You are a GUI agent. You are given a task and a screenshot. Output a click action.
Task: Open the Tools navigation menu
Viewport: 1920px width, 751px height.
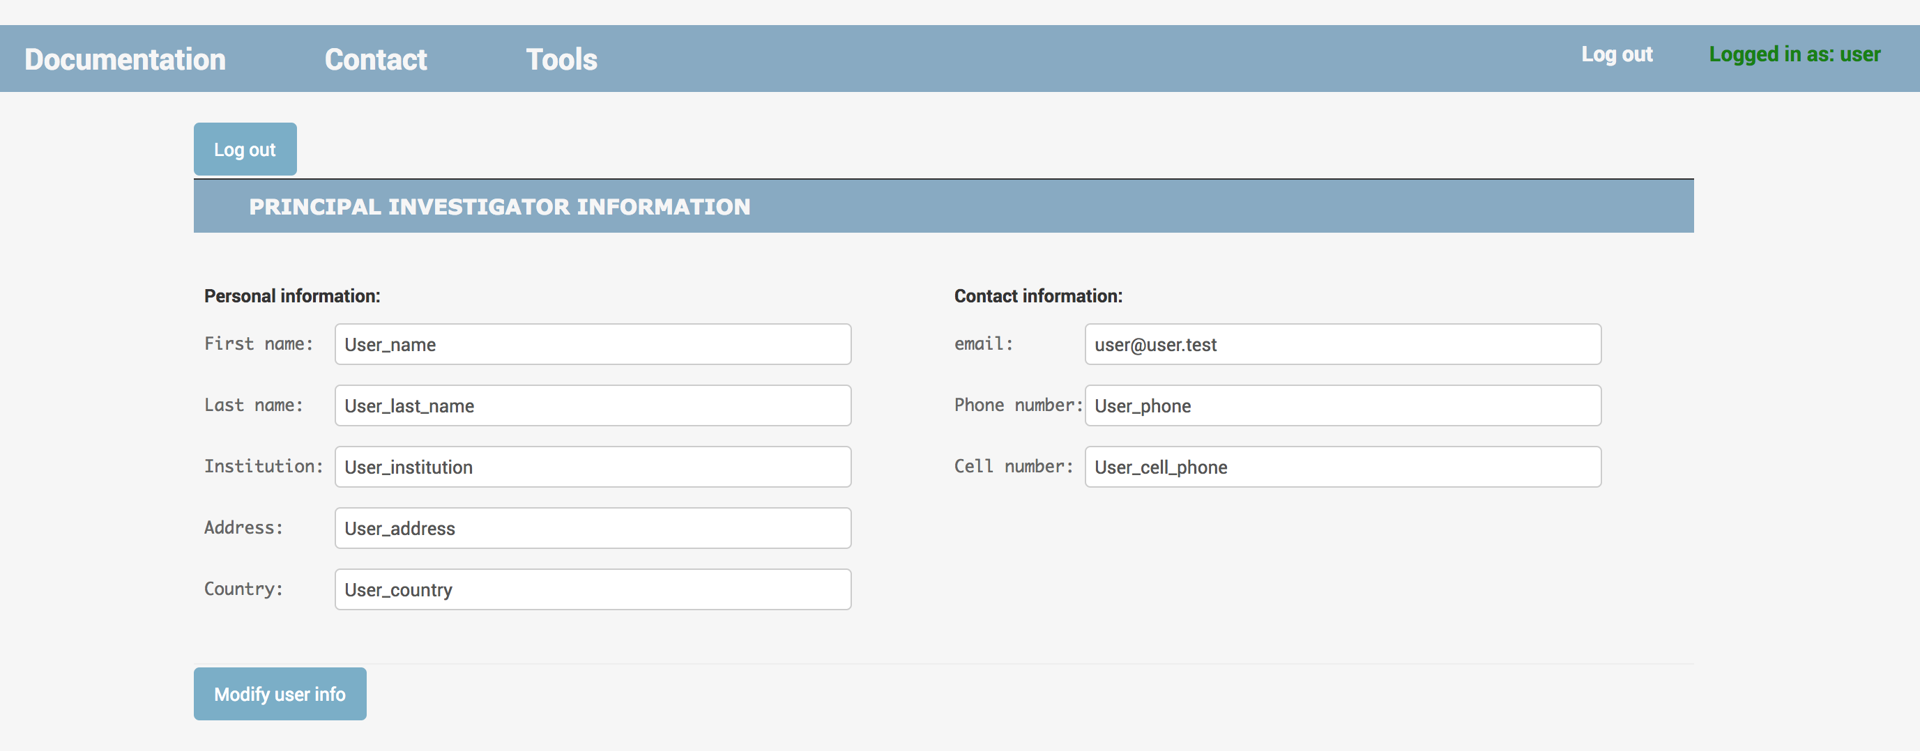[x=561, y=60]
